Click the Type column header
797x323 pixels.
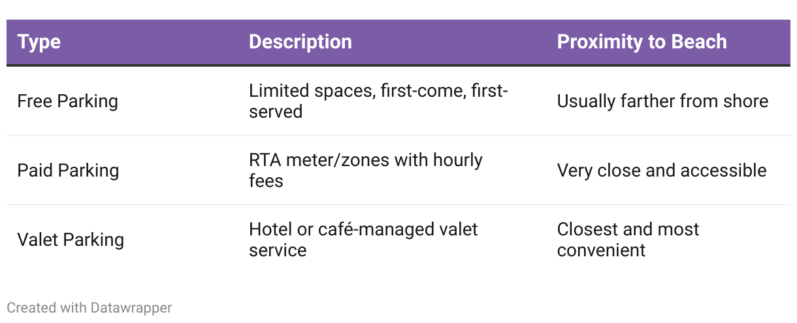click(39, 42)
